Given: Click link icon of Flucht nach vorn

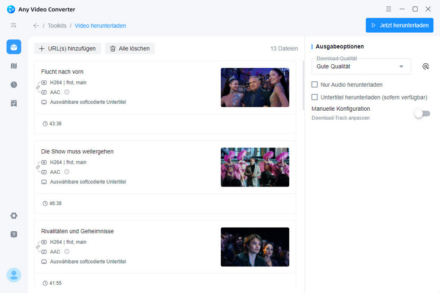Looking at the screenshot, I should pos(38,88).
